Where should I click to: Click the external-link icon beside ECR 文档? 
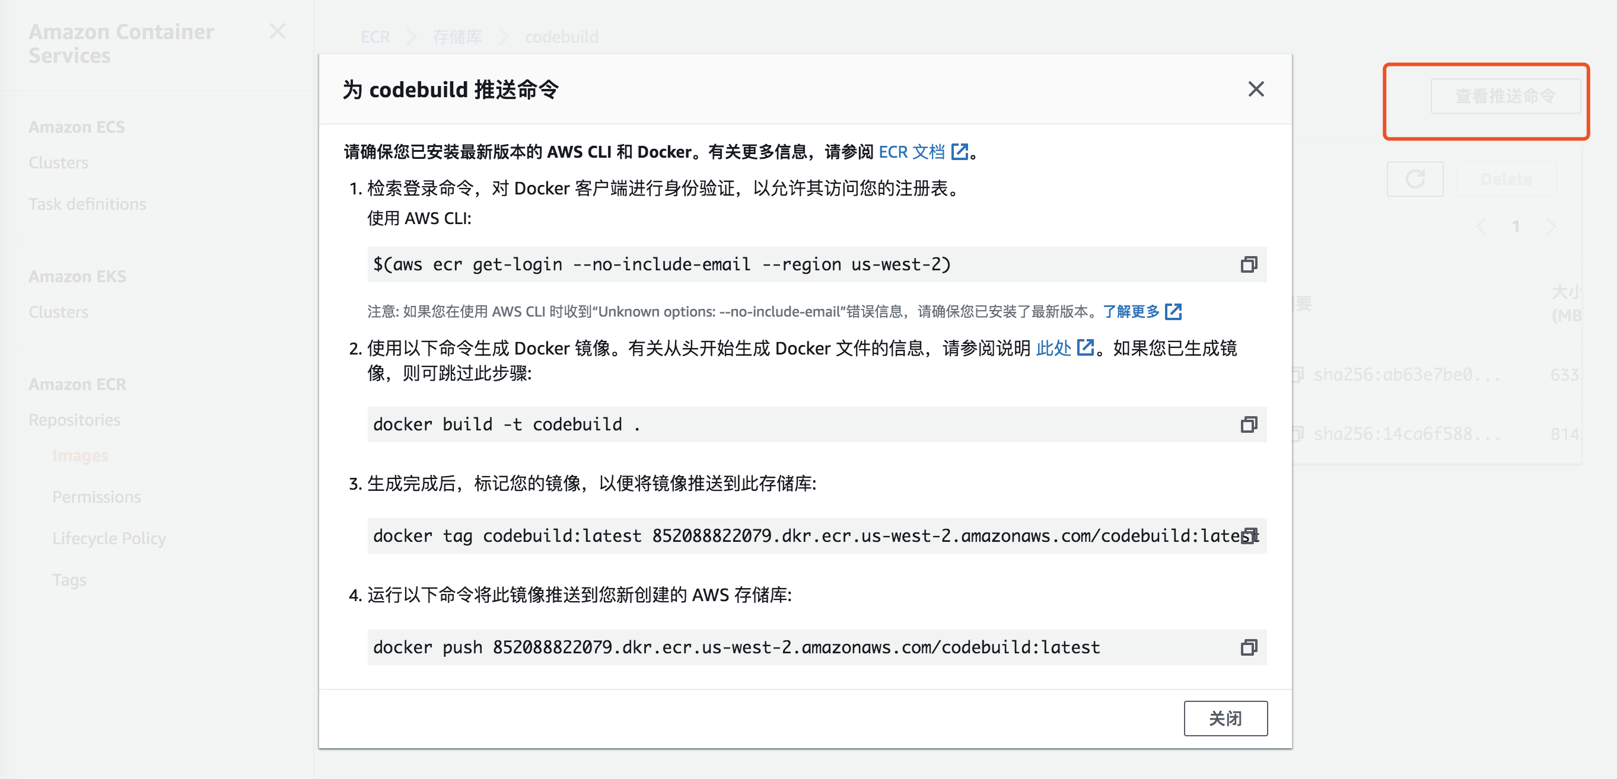[x=959, y=152]
